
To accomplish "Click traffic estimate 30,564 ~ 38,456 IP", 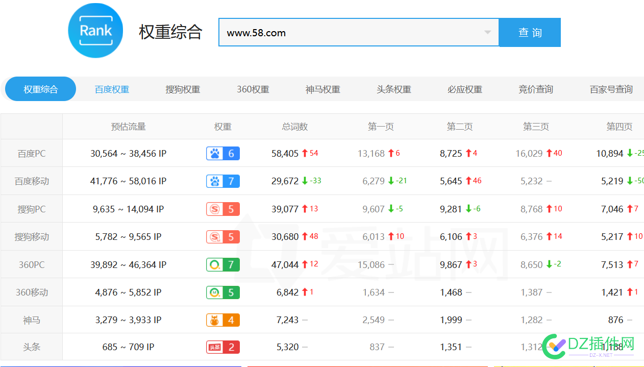I will 129,154.
